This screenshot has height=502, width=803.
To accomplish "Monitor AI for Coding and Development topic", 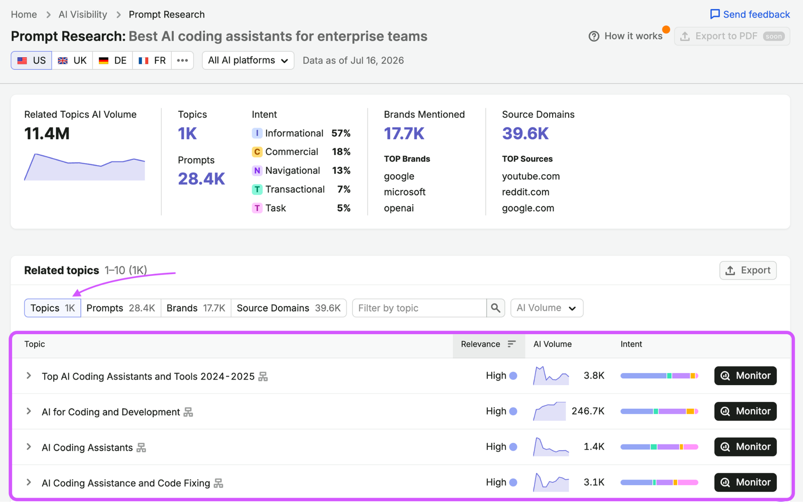I will 745,411.
